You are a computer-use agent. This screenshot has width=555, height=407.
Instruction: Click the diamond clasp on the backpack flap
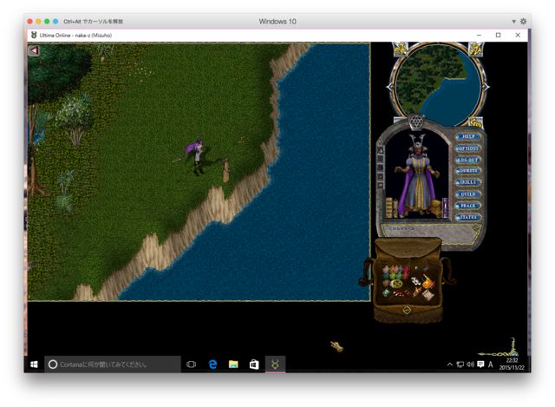coord(407,311)
